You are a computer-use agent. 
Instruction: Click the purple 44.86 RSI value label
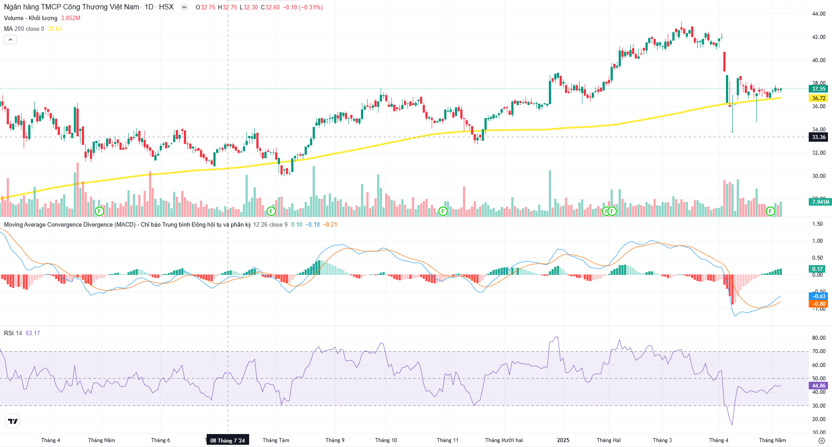click(x=819, y=386)
